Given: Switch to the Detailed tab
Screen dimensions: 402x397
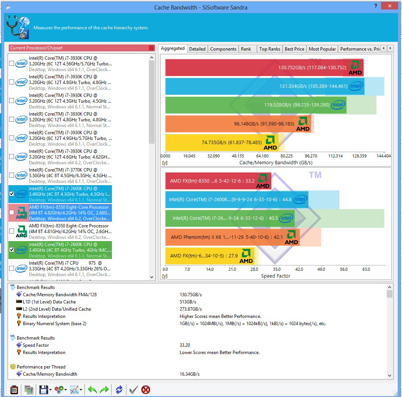Looking at the screenshot, I should coord(197,49).
